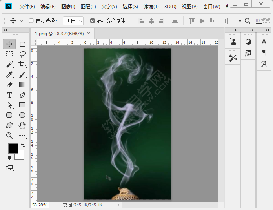Expand the toolbox to two-column toggle arrows
This screenshot has height=210, width=273.
tap(5, 30)
